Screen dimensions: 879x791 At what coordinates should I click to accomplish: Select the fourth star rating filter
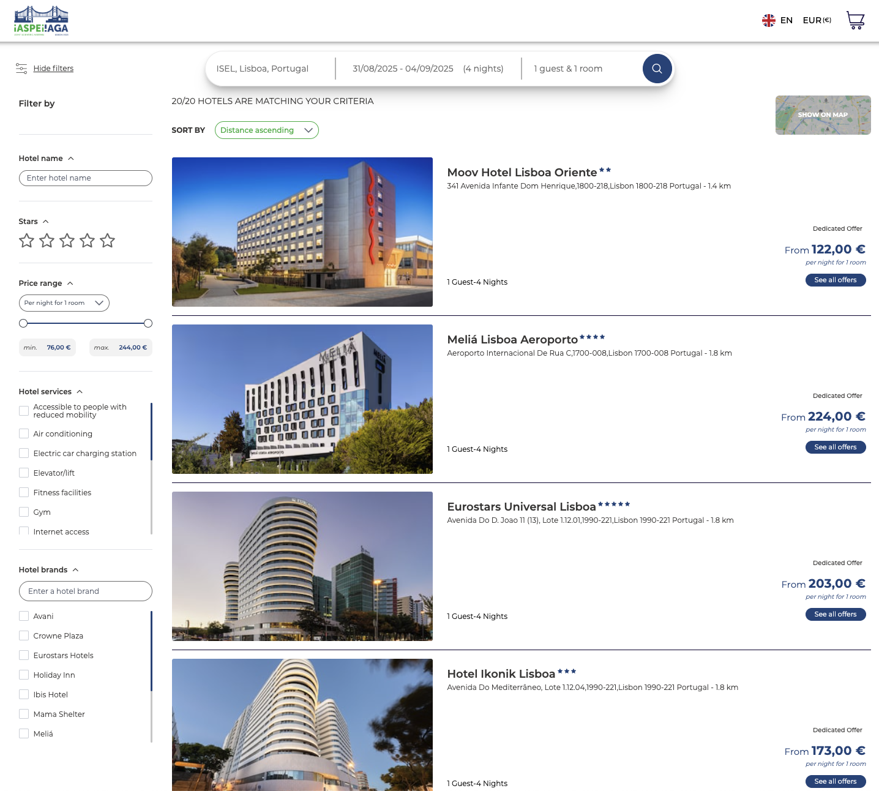pos(87,241)
